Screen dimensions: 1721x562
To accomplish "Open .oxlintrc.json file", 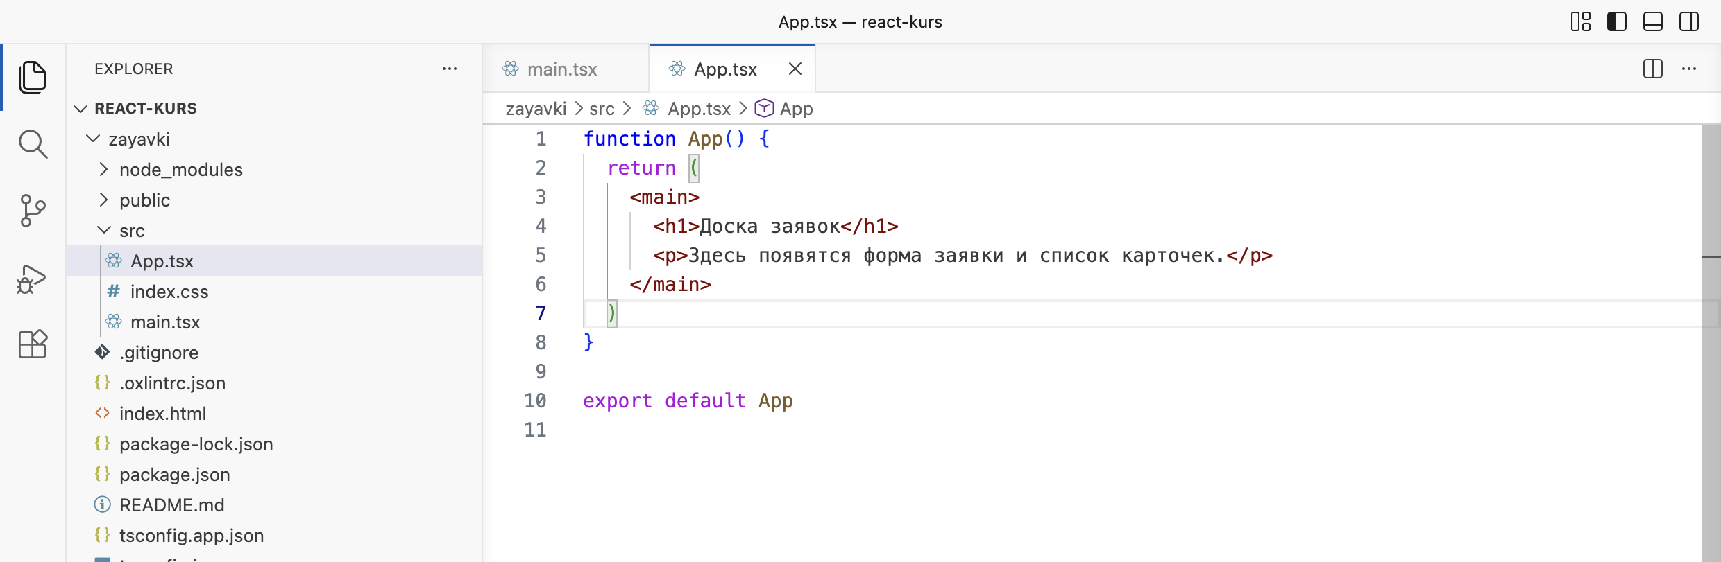I will click(274, 383).
